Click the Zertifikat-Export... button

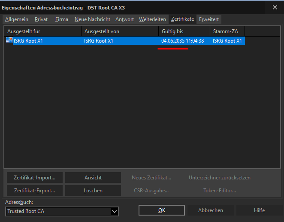tap(35, 191)
